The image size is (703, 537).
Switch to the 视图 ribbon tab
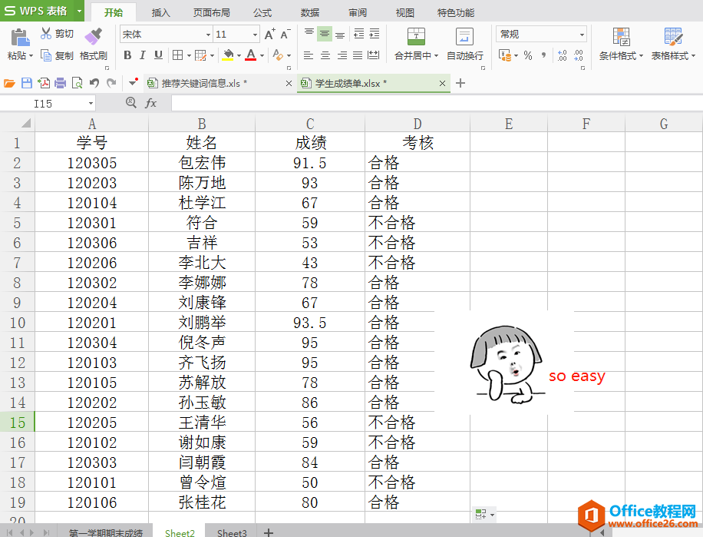[405, 12]
